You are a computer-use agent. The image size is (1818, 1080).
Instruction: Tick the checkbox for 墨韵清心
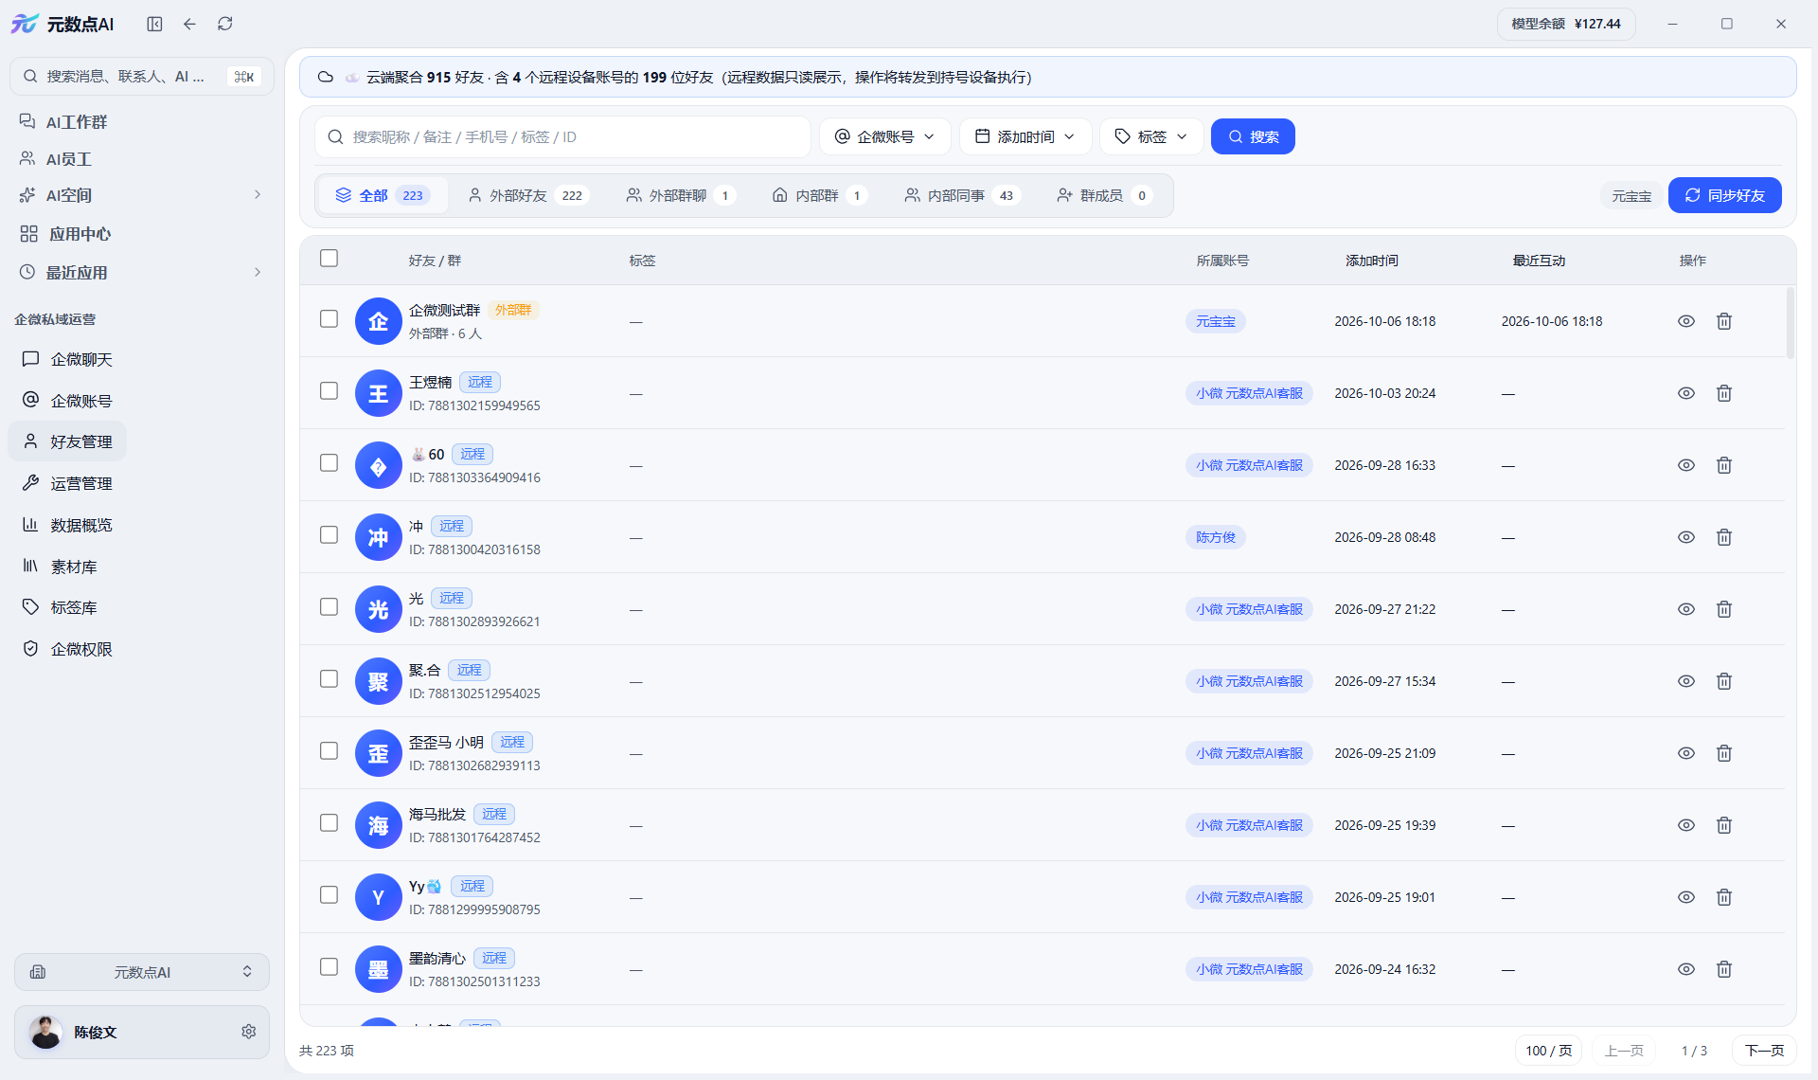coord(329,967)
